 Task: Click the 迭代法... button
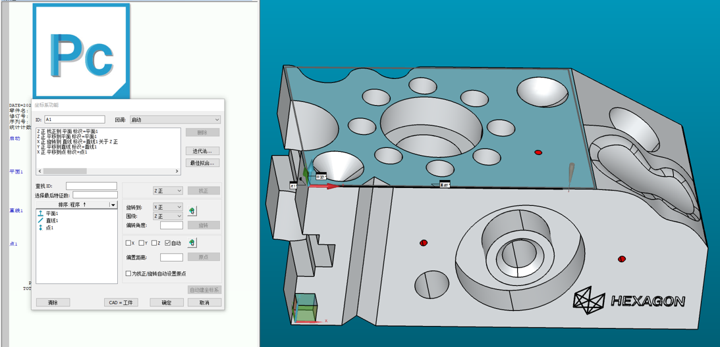point(203,151)
